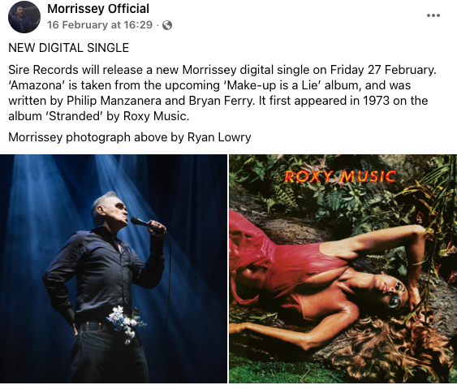View the Morrissey stage photograph
Viewport: 457px width, 389px height.
114,269
